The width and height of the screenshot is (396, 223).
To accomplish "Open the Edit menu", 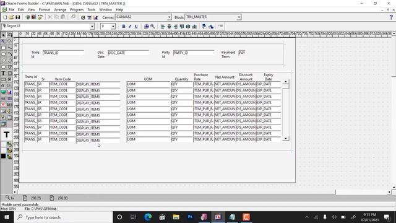I will (x=20, y=10).
